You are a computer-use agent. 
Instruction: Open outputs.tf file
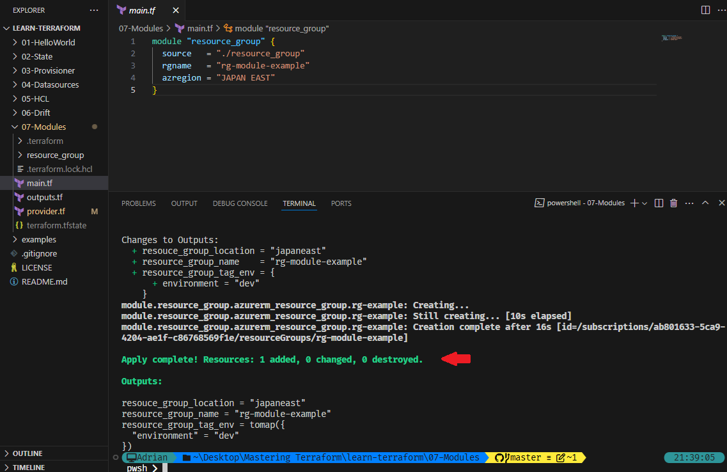(x=54, y=198)
